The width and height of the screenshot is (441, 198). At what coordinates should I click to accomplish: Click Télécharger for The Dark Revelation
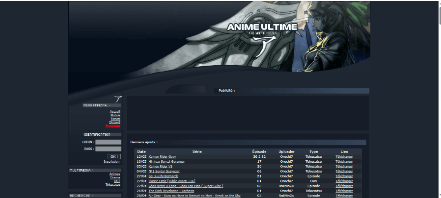(344, 191)
